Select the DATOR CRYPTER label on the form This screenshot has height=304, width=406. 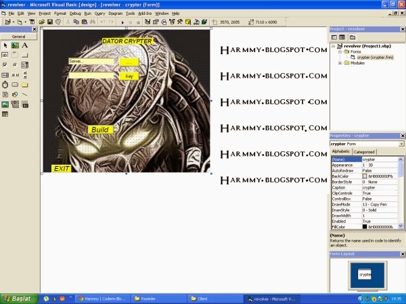[x=127, y=41]
